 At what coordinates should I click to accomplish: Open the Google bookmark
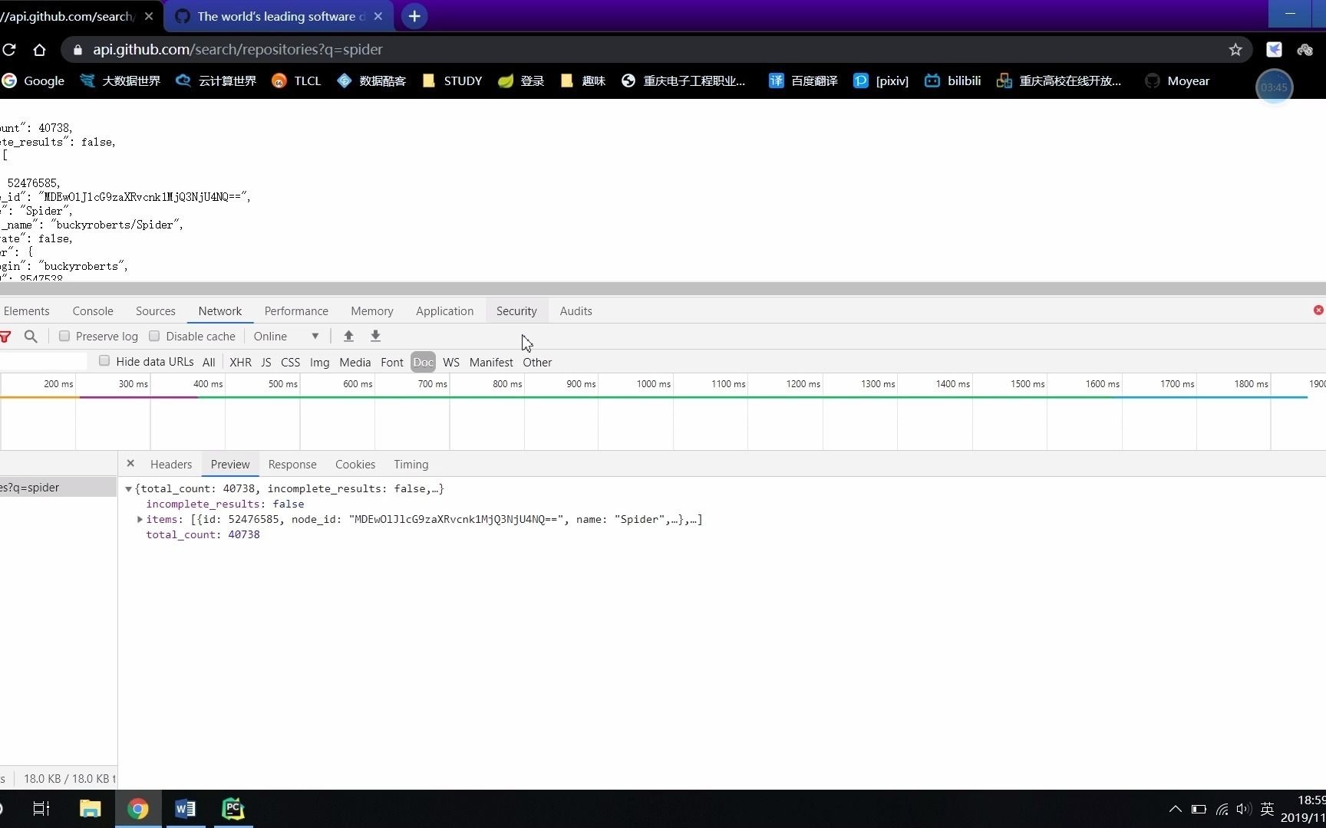coord(34,80)
